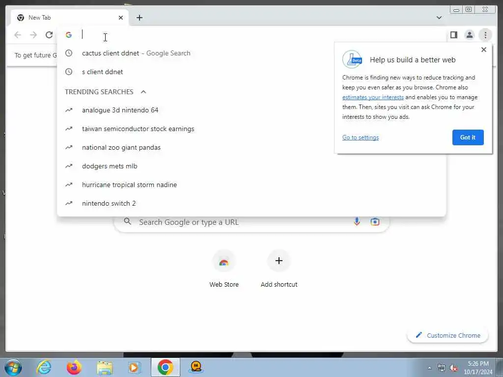The image size is (503, 377).
Task: Open the 'Go to settings' link
Action: [x=360, y=137]
